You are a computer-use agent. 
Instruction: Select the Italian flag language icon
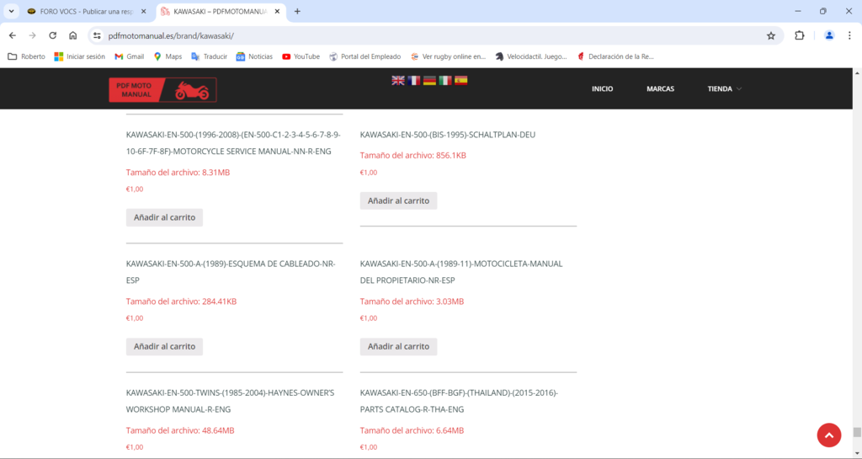point(445,80)
